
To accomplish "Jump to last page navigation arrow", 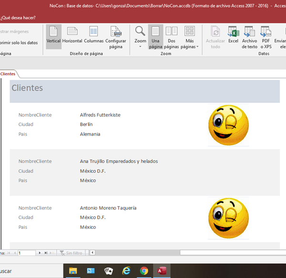I will pyautogui.click(x=46, y=253).
